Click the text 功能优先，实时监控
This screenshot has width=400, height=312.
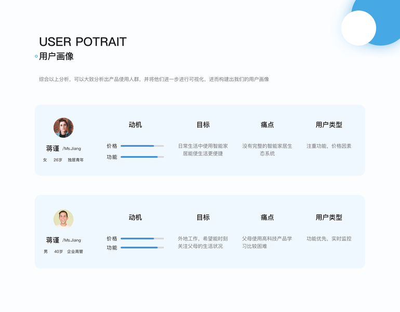tap(329, 239)
